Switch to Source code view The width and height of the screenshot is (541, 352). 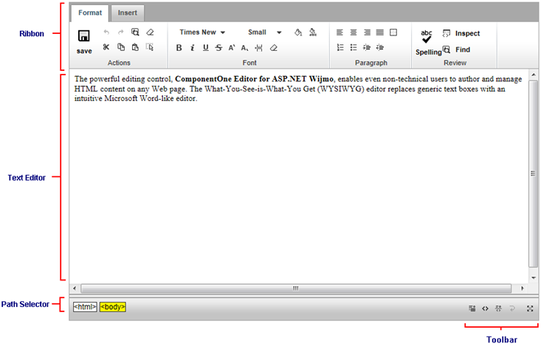tap(485, 308)
